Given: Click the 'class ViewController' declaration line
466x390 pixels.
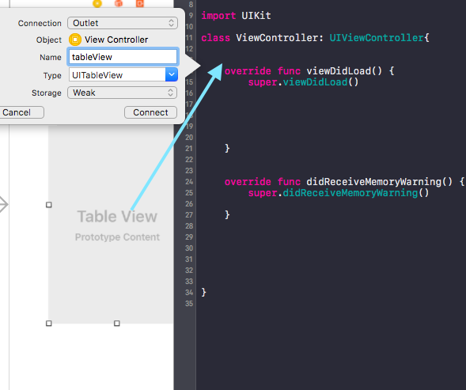Looking at the screenshot, I should pos(315,38).
